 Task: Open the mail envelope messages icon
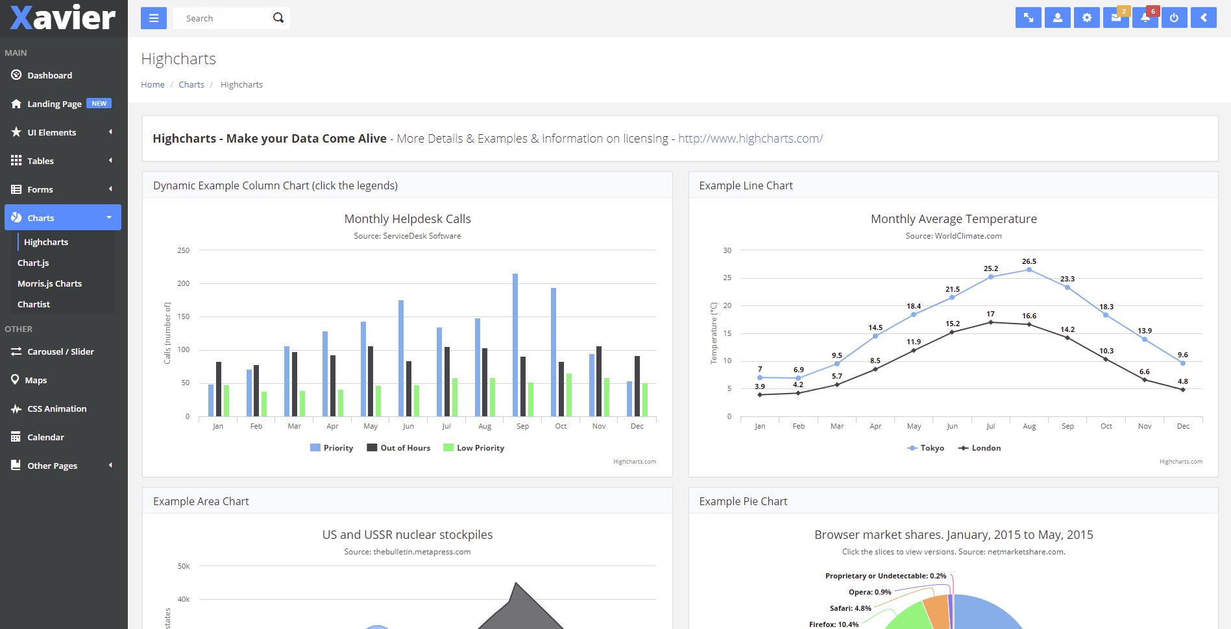(x=1115, y=18)
